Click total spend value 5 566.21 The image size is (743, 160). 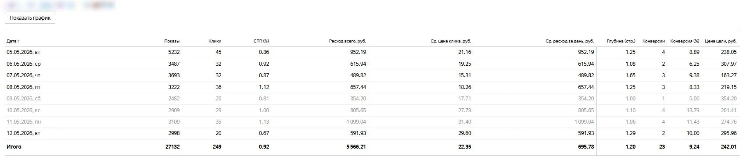click(356, 147)
